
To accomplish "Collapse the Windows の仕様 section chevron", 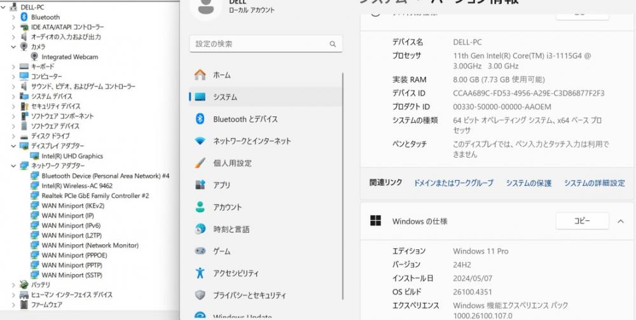I will coord(621,221).
